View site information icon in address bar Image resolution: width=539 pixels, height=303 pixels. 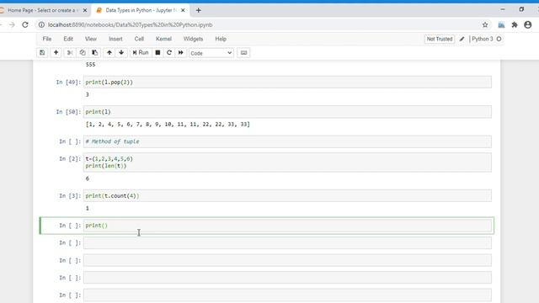click(x=41, y=24)
